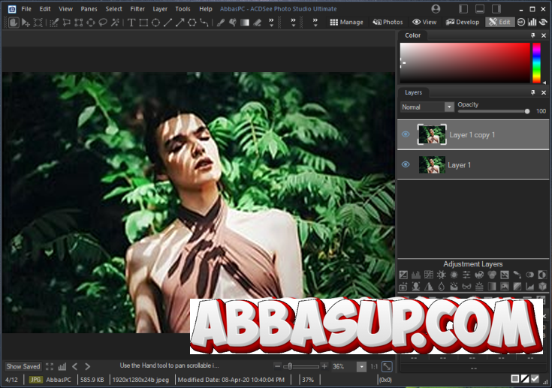Click the vertical hue strip
Screen dimensions: 552x388
click(x=536, y=63)
